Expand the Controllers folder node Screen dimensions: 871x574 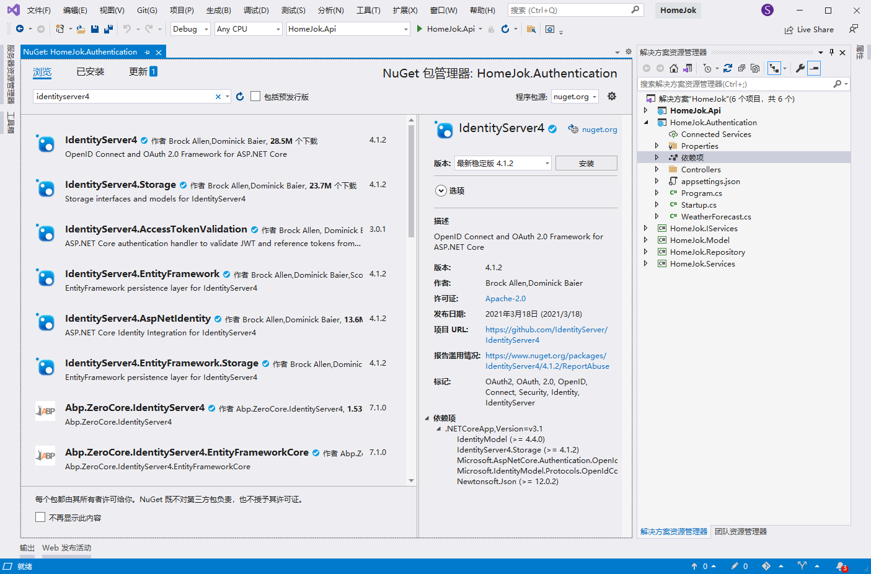tap(657, 169)
